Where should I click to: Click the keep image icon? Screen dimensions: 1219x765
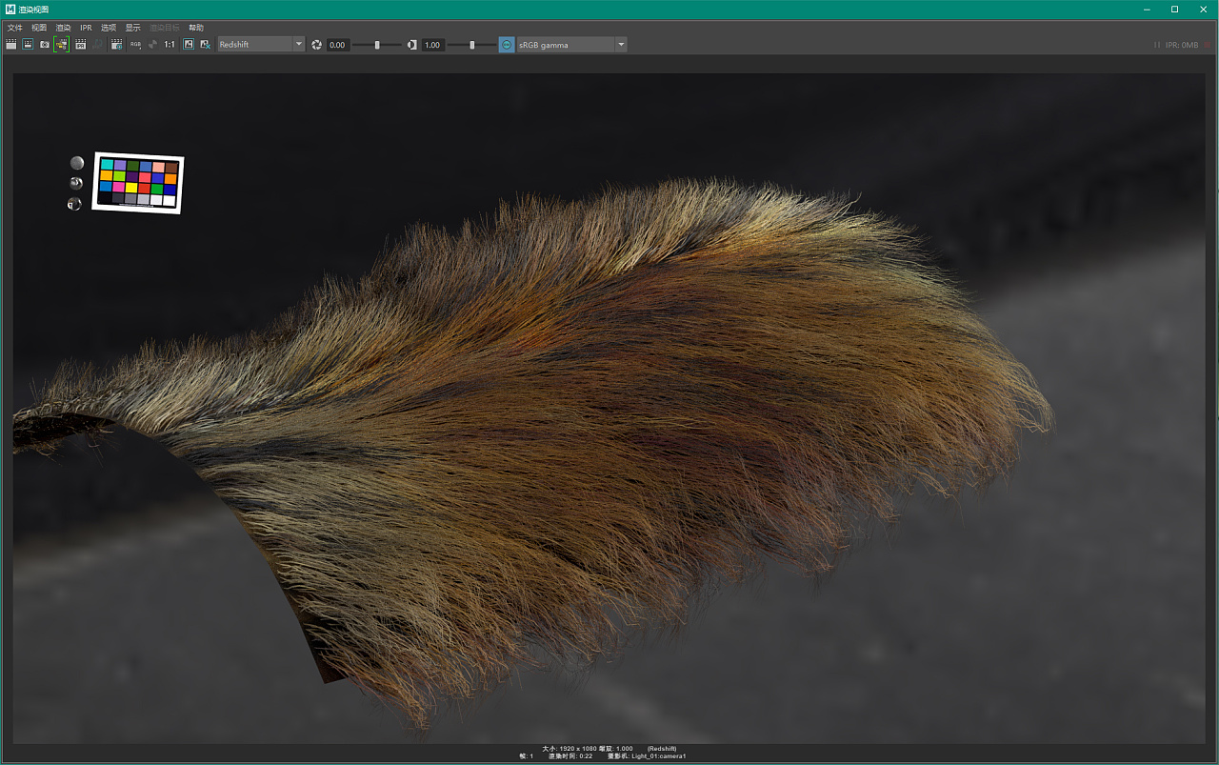(188, 45)
